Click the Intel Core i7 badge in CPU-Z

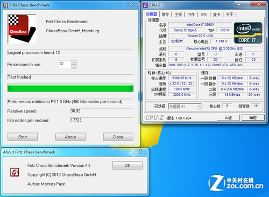[248, 33]
